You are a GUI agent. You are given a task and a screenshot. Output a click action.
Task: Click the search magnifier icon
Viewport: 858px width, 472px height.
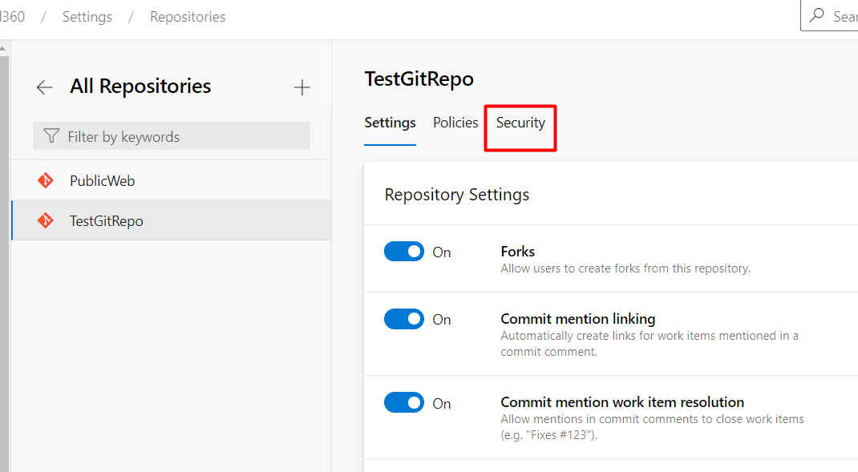(817, 16)
